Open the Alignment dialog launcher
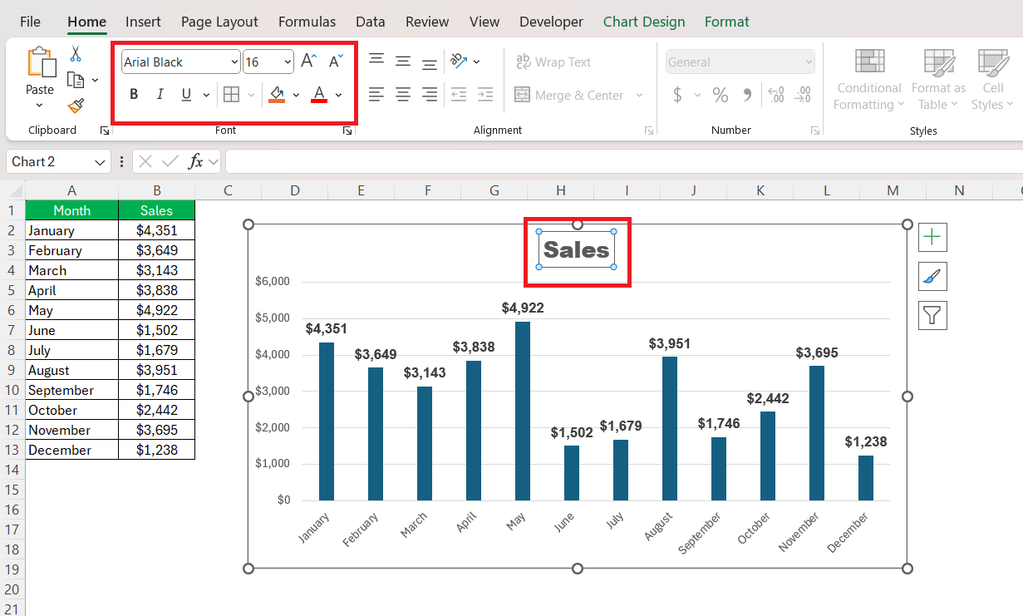Image resolution: width=1023 pixels, height=616 pixels. point(648,131)
